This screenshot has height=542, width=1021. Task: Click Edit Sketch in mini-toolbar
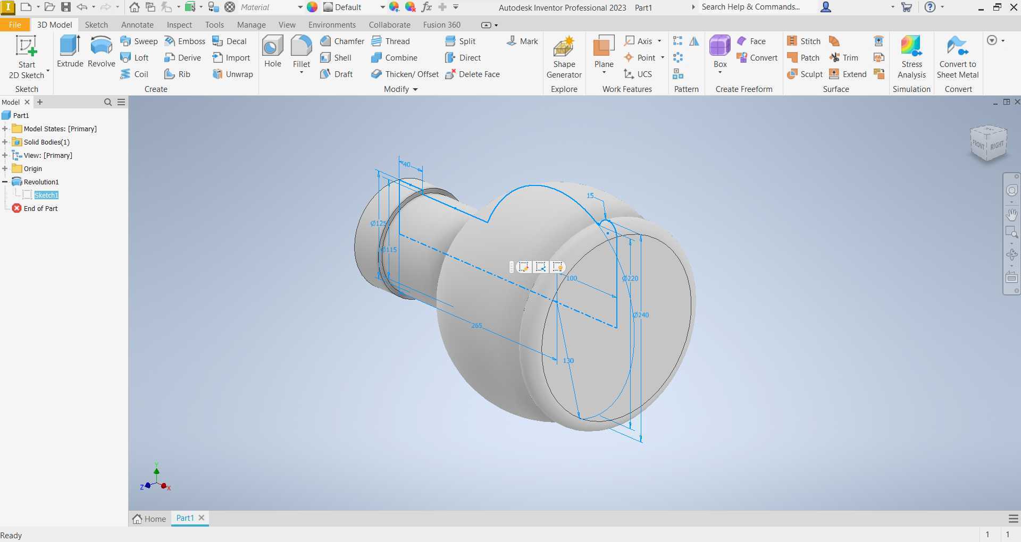click(524, 267)
